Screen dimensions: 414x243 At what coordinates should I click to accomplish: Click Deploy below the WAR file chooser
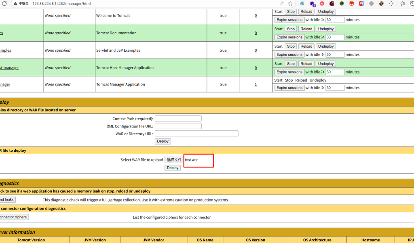(173, 168)
